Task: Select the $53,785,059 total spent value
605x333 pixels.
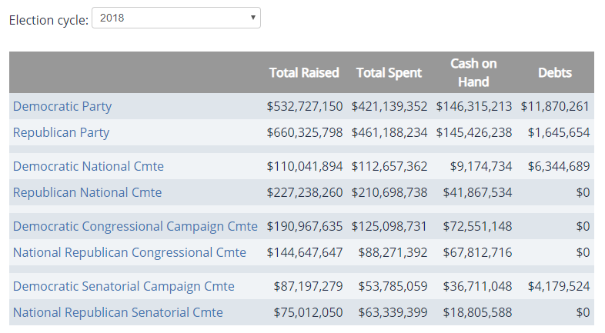Action: [393, 287]
